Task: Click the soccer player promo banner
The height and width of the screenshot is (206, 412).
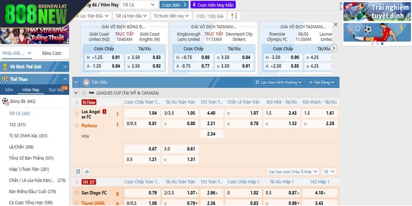Action: pyautogui.click(x=377, y=32)
